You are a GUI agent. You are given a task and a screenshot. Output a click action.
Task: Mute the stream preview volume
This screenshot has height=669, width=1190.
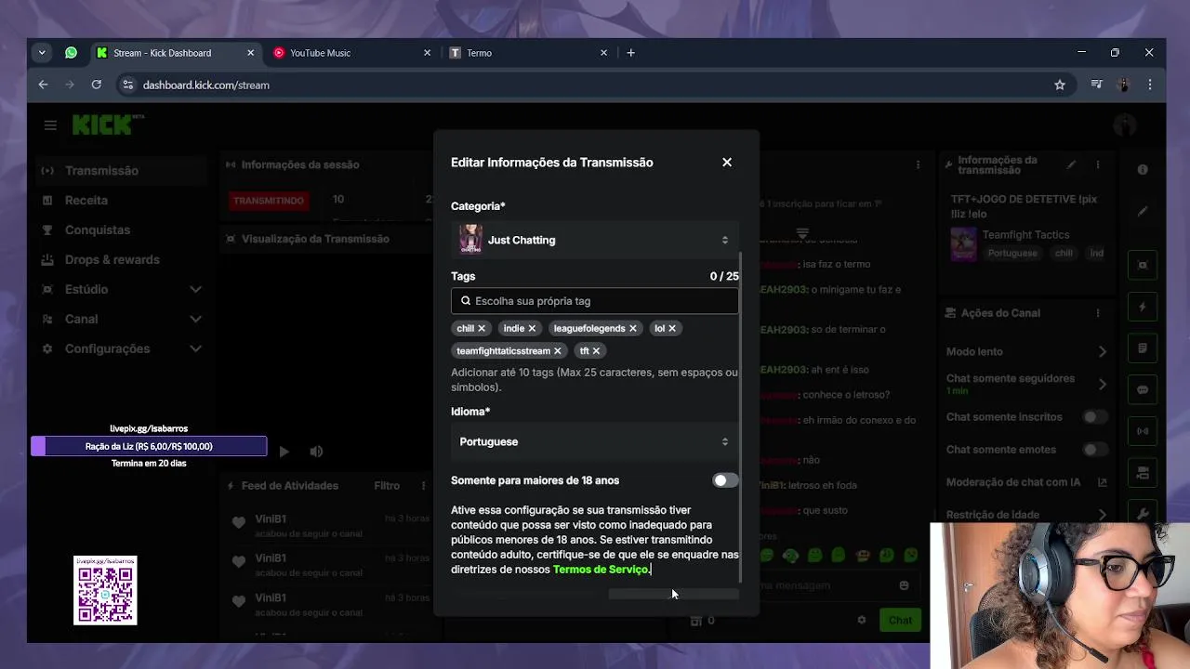[316, 452]
